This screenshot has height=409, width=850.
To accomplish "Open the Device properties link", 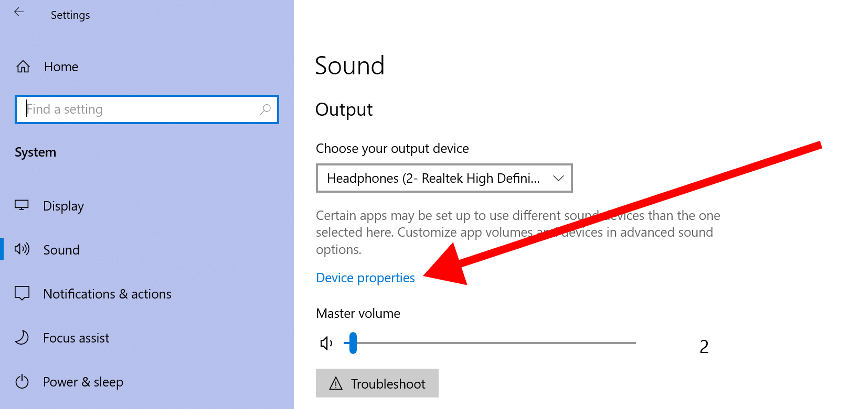I will click(365, 278).
